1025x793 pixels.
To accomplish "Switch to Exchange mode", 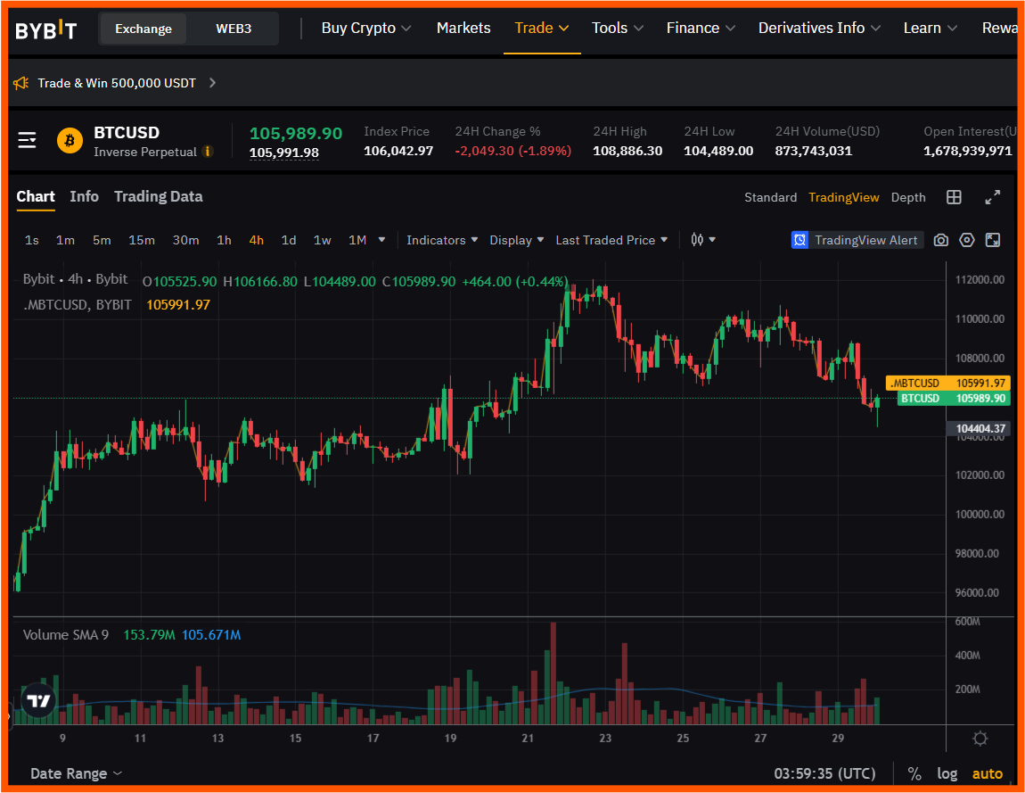I will coord(143,29).
